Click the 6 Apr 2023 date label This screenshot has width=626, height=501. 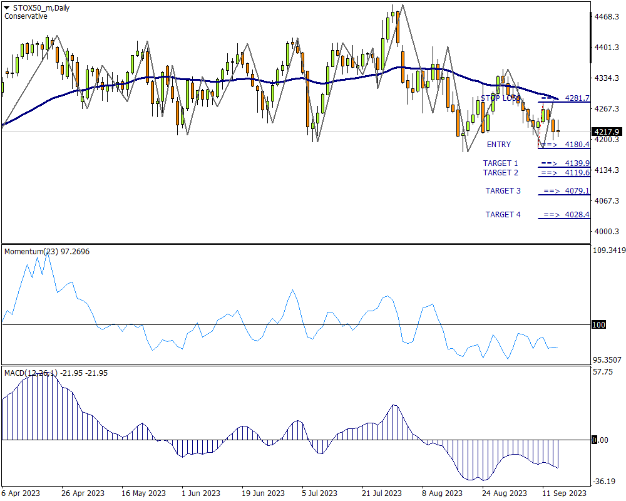pyautogui.click(x=21, y=493)
